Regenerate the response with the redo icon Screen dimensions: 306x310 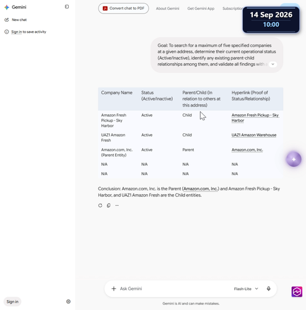coord(100,205)
